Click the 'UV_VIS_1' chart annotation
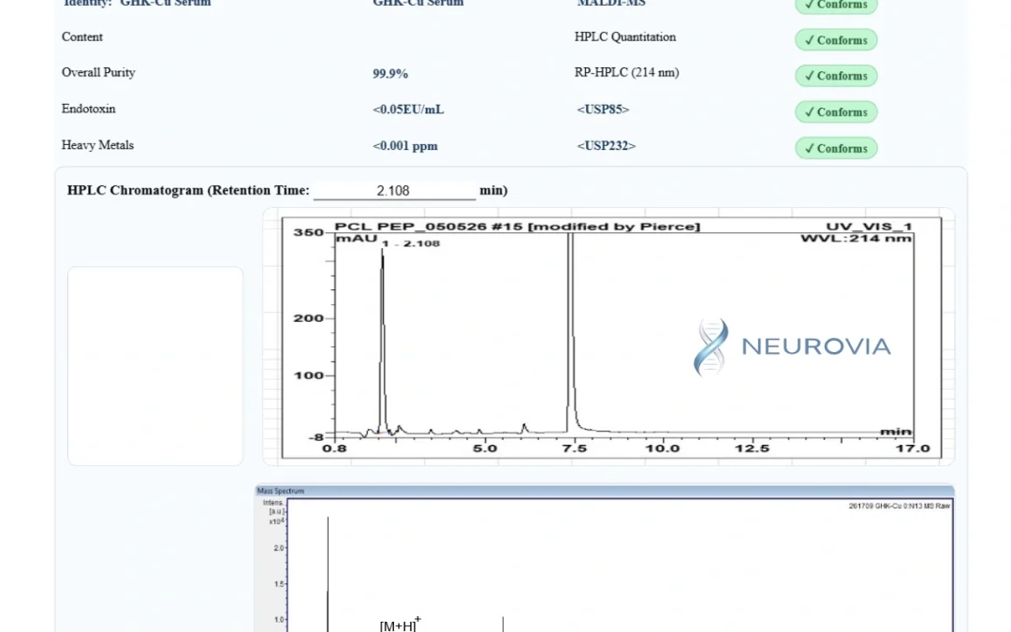 [869, 227]
